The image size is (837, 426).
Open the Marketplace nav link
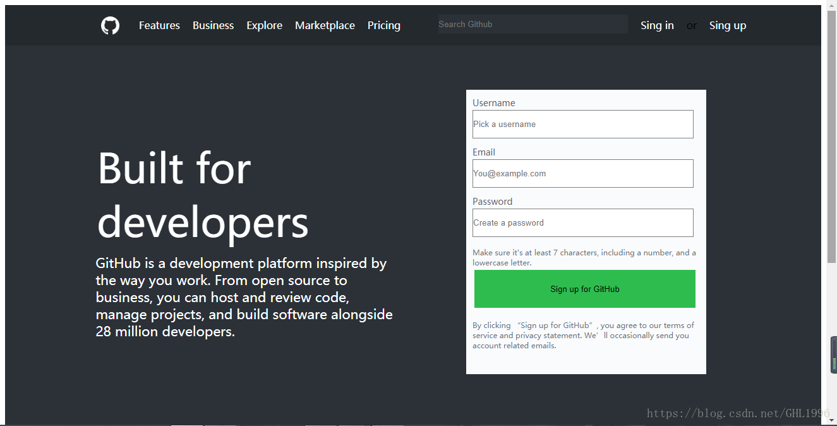pyautogui.click(x=325, y=25)
